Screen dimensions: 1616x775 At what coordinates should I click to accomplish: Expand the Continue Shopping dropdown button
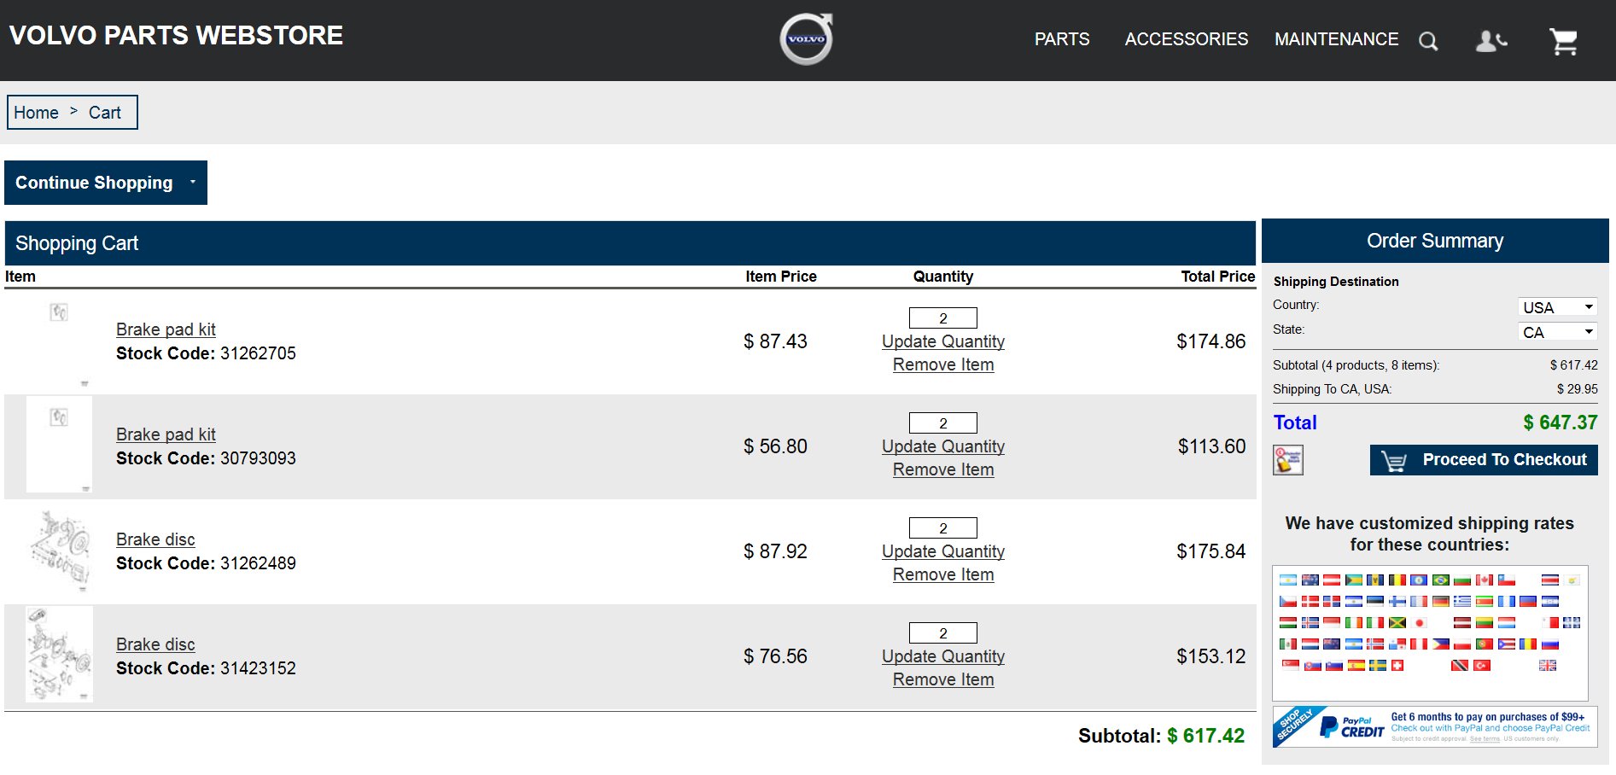click(x=106, y=183)
